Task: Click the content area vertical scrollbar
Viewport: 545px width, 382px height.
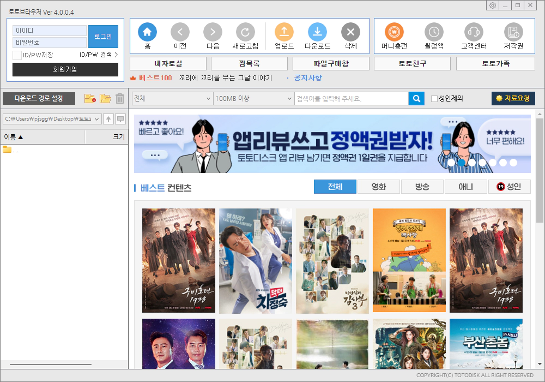Action: point(540,170)
